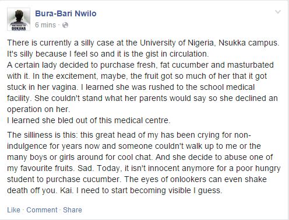
Task: Share this post
Action: 72,210
